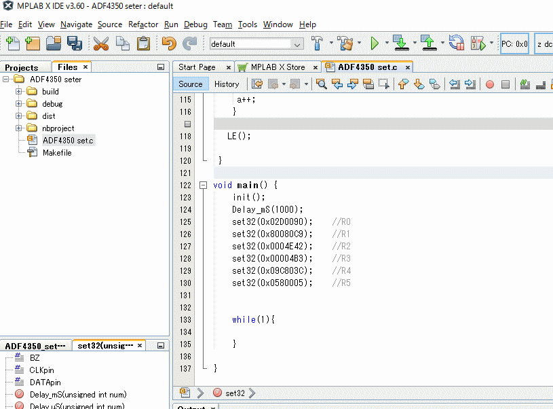Go to next bookmark
553x409 pixels.
point(419,84)
